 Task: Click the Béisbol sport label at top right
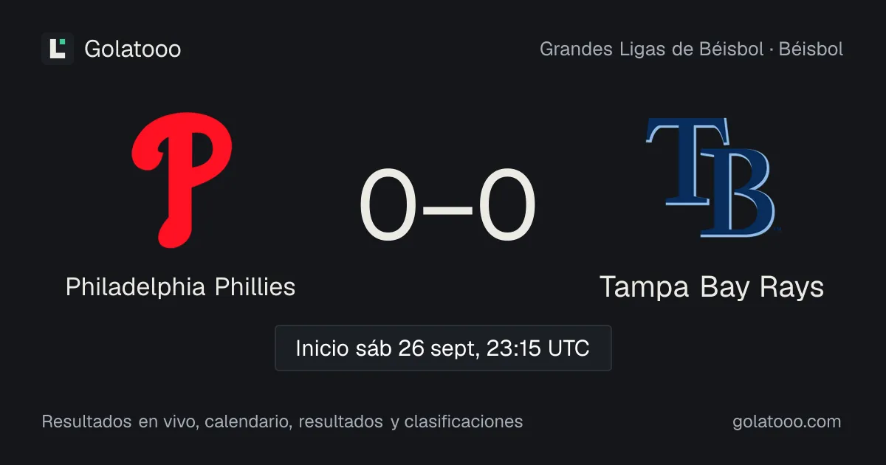click(810, 49)
